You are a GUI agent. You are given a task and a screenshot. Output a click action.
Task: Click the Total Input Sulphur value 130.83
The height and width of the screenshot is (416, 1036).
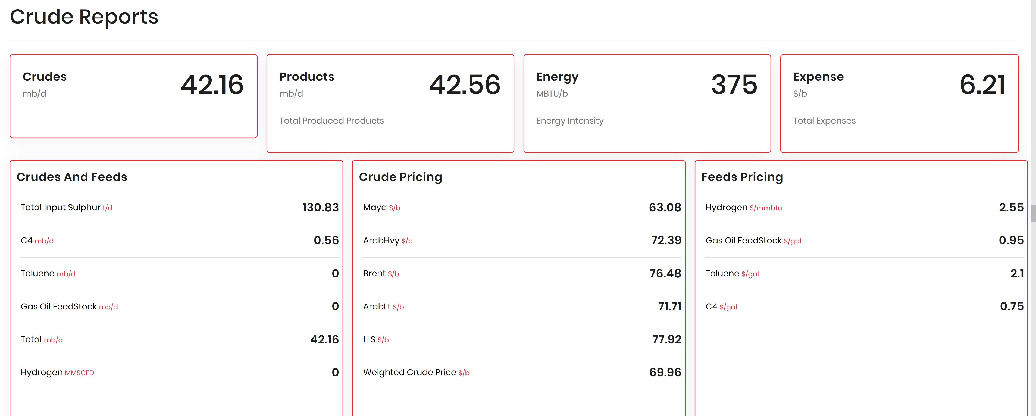click(x=321, y=208)
